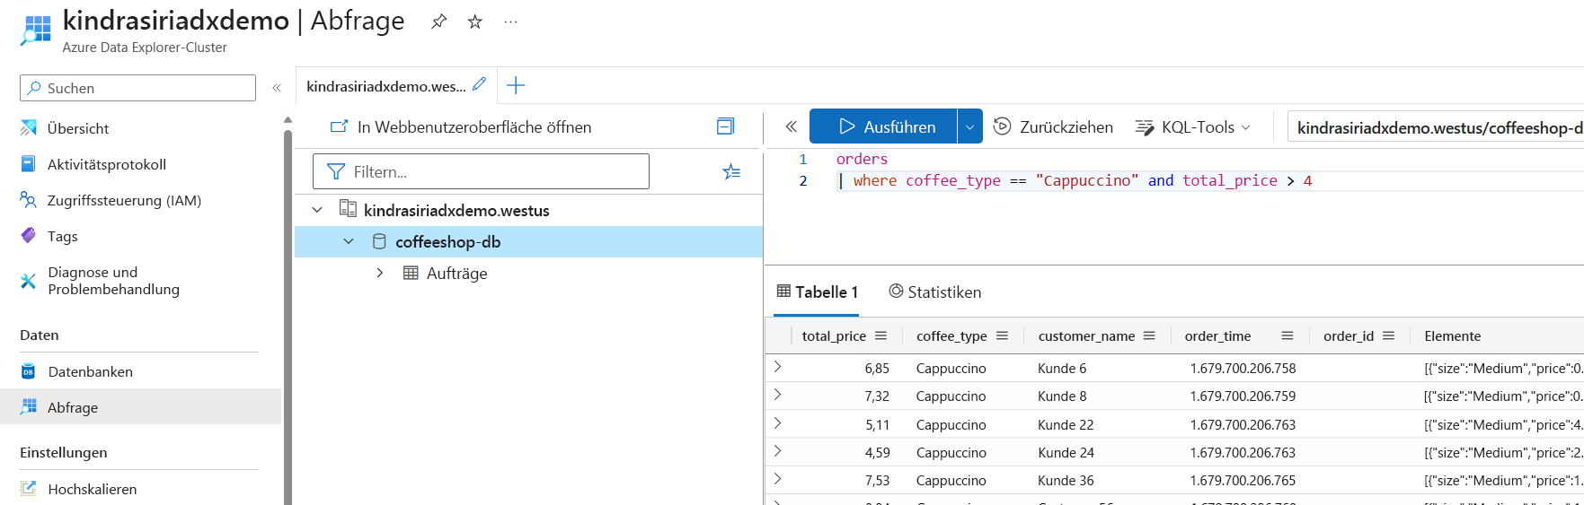Screen dimensions: 1584x505
Task: Collapse the left sidebar navigation
Action: tap(277, 88)
